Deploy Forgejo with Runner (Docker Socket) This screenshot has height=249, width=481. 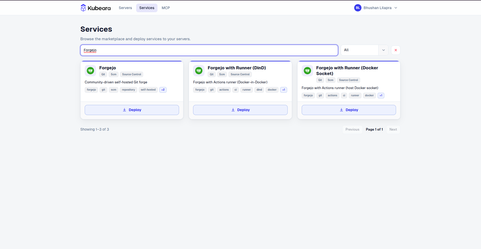point(349,110)
